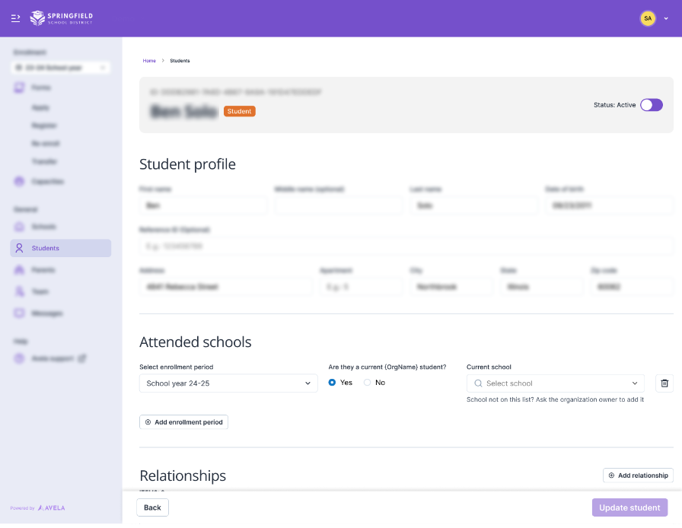682x528 pixels.
Task: Select Yes for current student
Action: (332, 383)
